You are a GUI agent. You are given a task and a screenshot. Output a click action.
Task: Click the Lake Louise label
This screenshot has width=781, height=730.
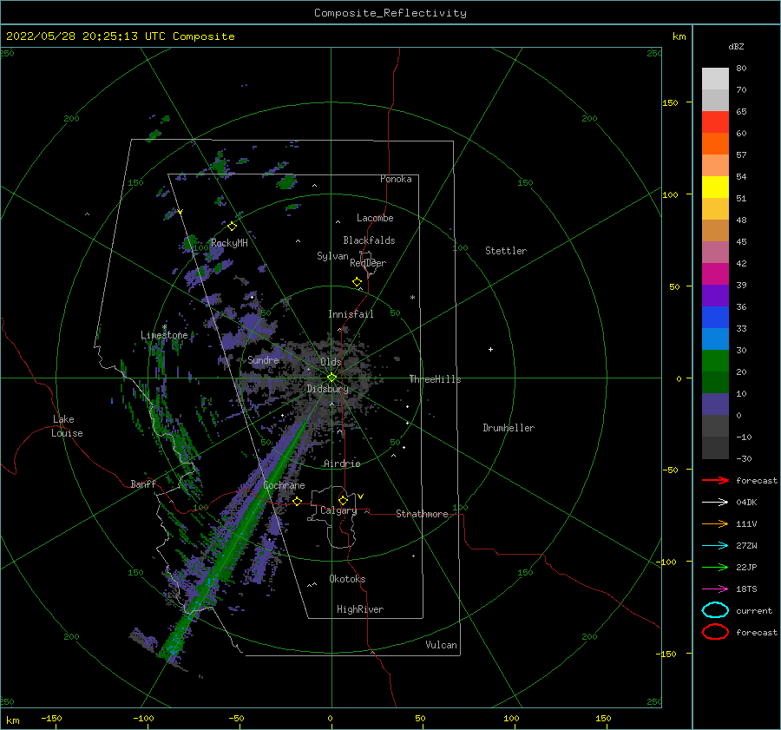[x=67, y=426]
